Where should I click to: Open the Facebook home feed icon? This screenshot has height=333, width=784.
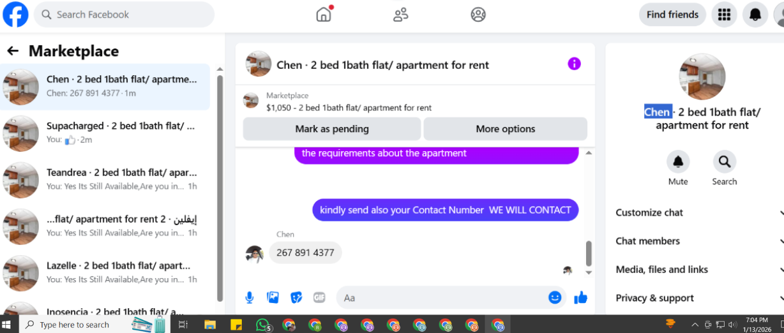point(324,14)
